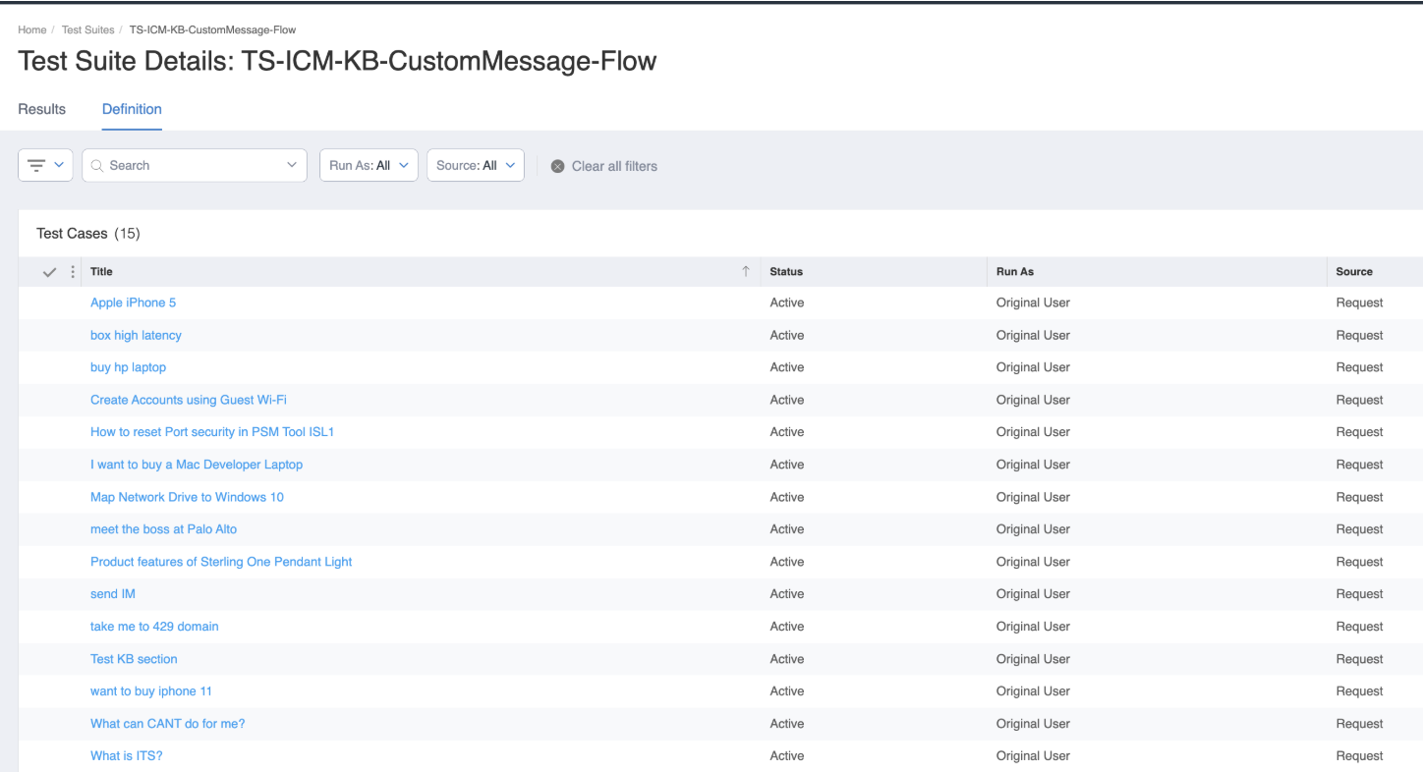
Task: Go to Home in breadcrumb
Action: [x=32, y=30]
